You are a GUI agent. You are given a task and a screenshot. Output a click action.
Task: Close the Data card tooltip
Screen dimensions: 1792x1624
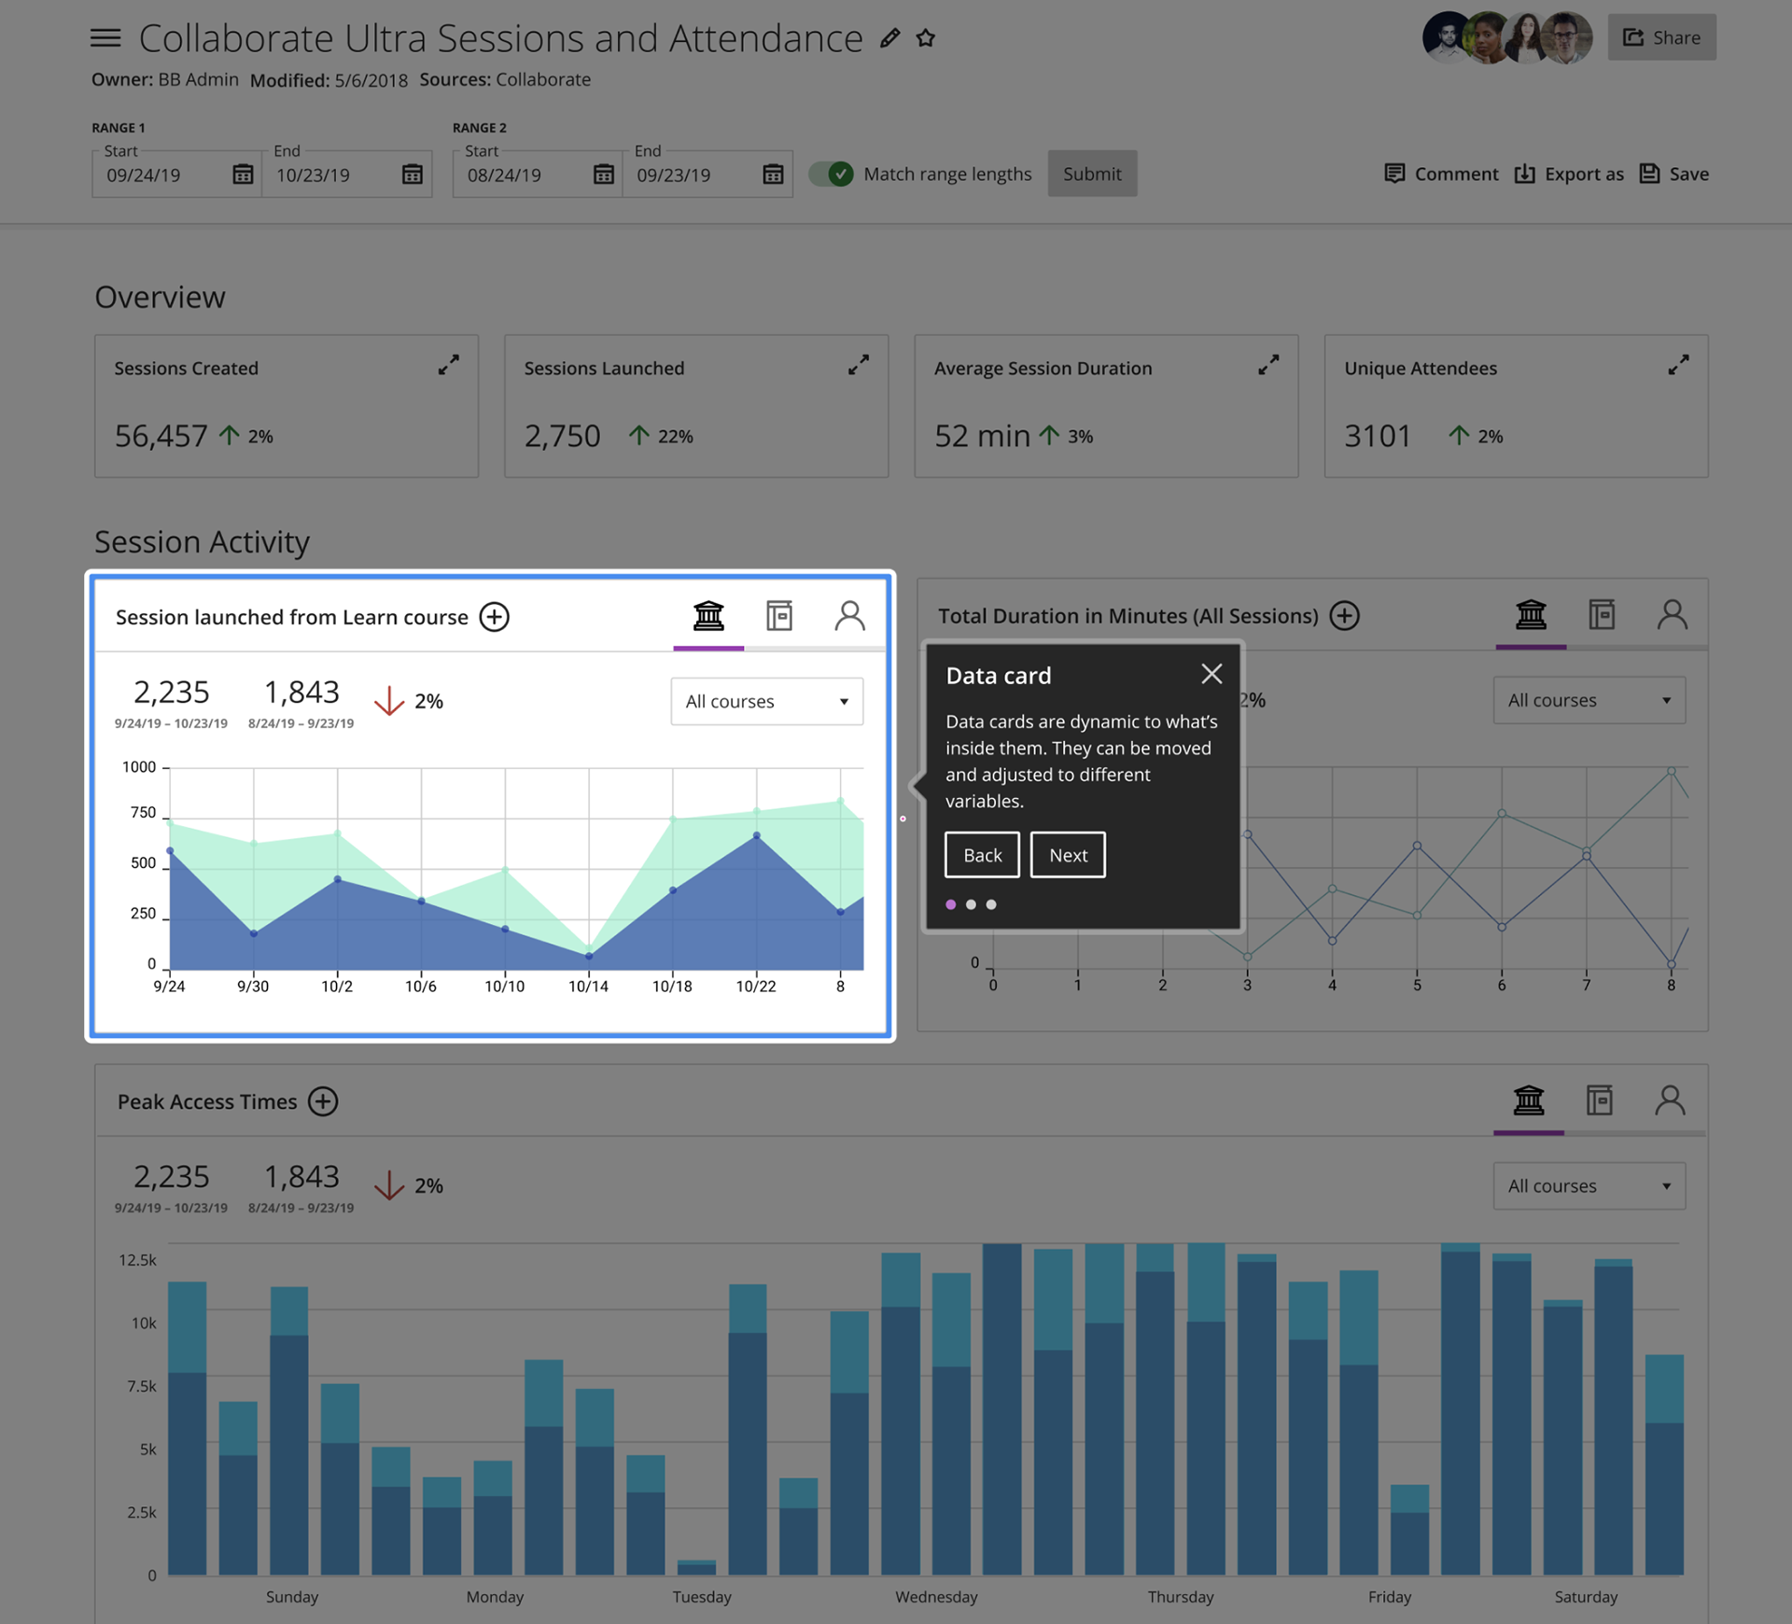[x=1211, y=674]
